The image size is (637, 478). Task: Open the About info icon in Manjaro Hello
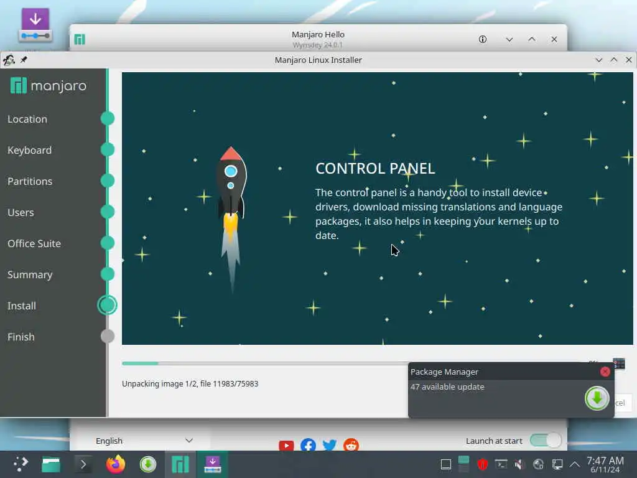coord(482,39)
